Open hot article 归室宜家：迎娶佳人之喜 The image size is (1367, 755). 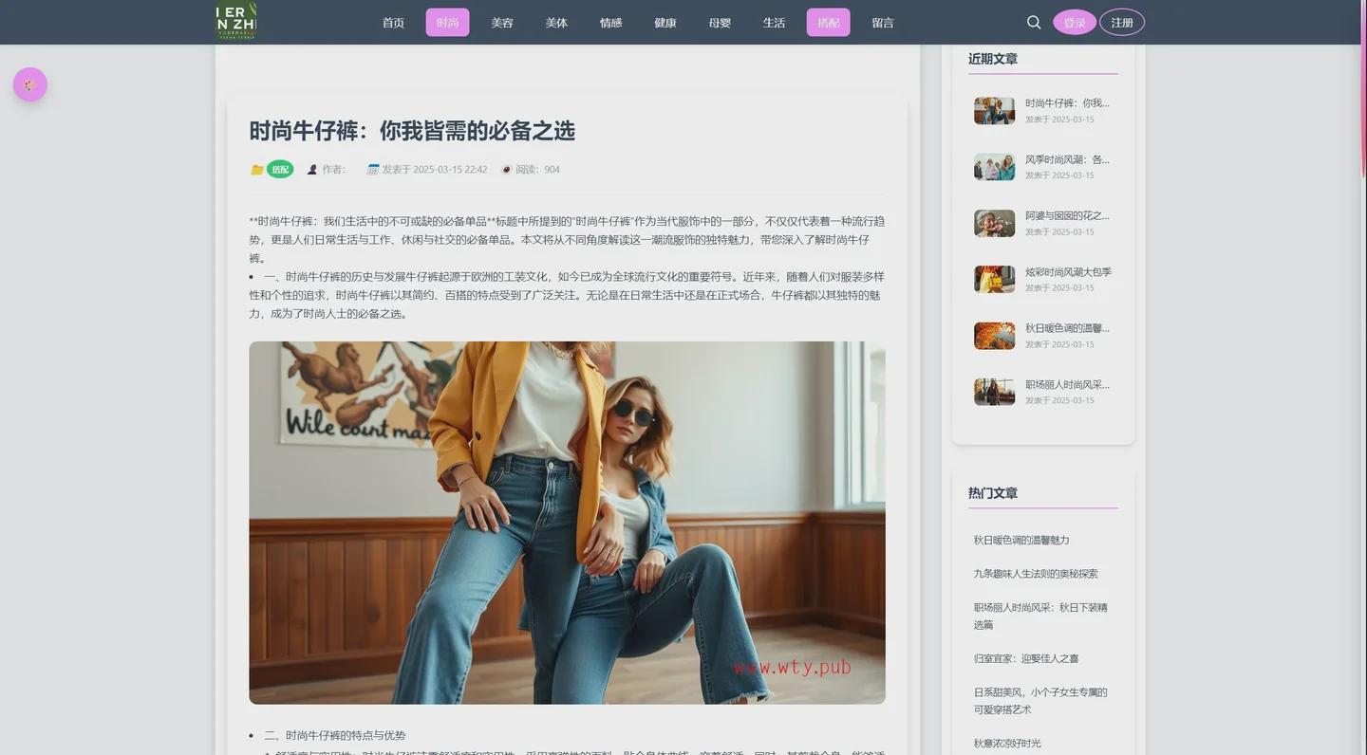(x=1025, y=658)
